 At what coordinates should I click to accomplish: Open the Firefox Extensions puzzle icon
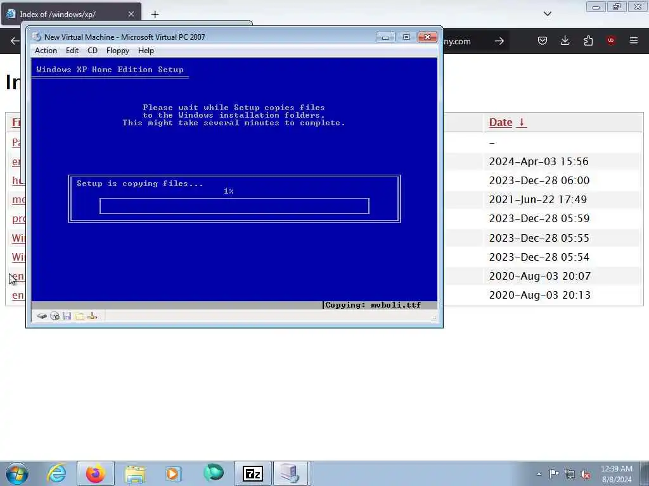pos(588,40)
